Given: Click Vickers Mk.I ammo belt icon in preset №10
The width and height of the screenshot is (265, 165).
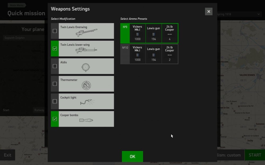Looking at the screenshot, I should tap(138, 55).
